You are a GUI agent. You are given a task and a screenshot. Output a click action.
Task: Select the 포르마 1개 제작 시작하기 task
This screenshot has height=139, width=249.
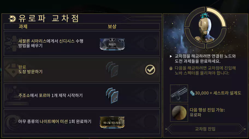(x=82, y=96)
